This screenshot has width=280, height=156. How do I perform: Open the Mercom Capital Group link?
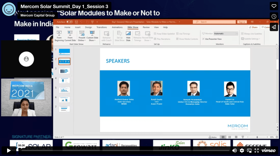click(x=38, y=15)
